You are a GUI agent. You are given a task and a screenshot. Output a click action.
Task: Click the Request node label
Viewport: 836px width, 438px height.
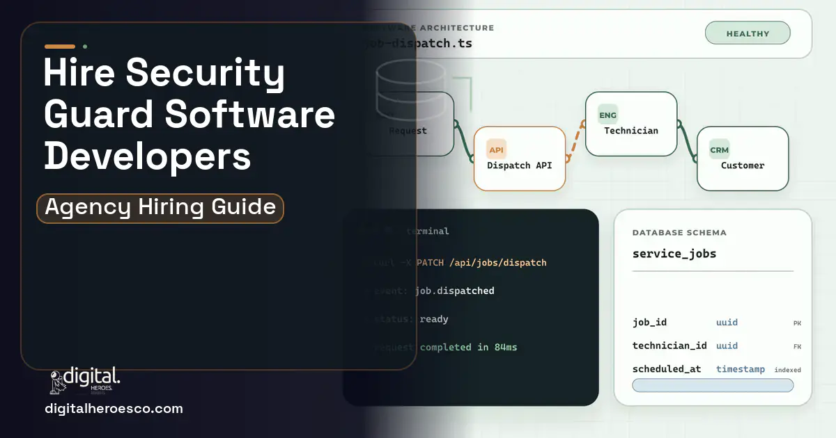coord(408,131)
